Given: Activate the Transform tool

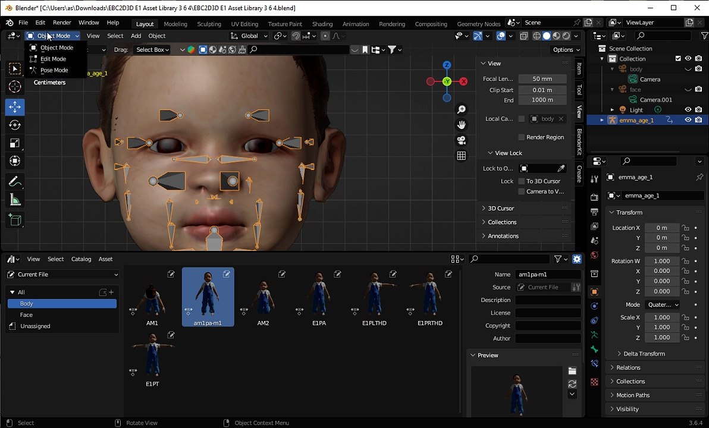Looking at the screenshot, I should [14, 161].
